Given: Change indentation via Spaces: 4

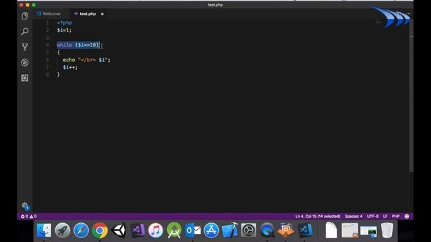Looking at the screenshot, I should [x=354, y=216].
